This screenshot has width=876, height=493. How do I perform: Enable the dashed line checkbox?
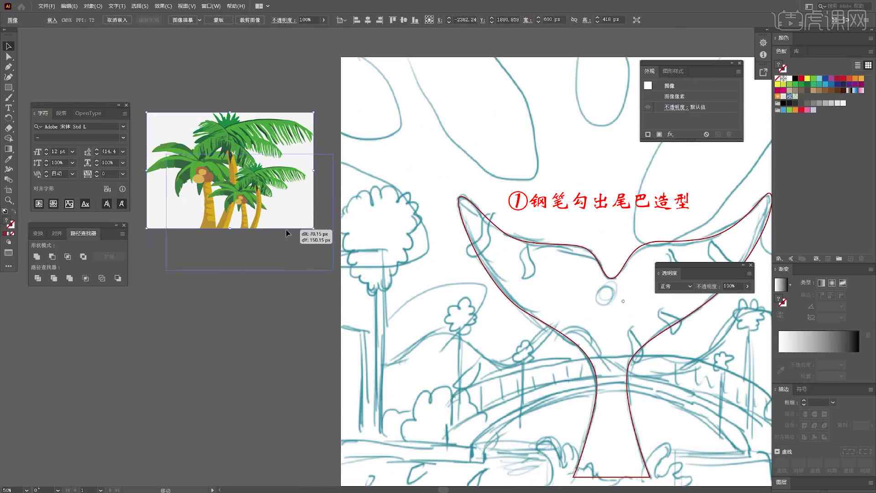pyautogui.click(x=777, y=451)
